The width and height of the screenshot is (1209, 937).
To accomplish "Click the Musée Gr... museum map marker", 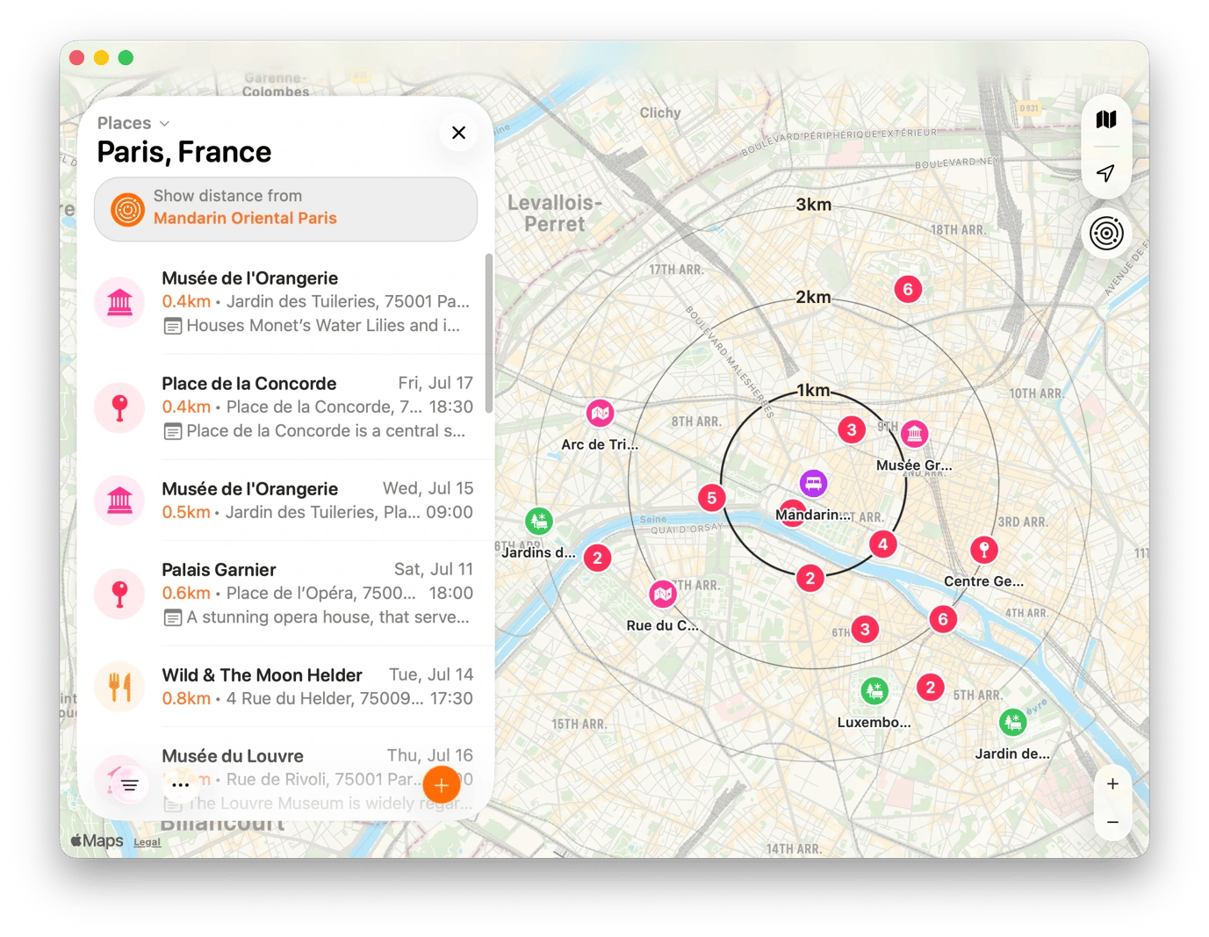I will [x=915, y=434].
